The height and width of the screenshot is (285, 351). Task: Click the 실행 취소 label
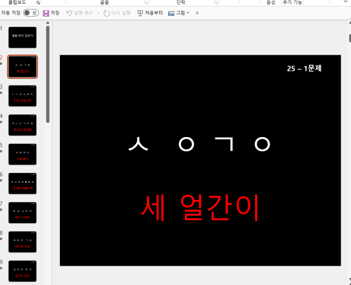click(x=84, y=13)
